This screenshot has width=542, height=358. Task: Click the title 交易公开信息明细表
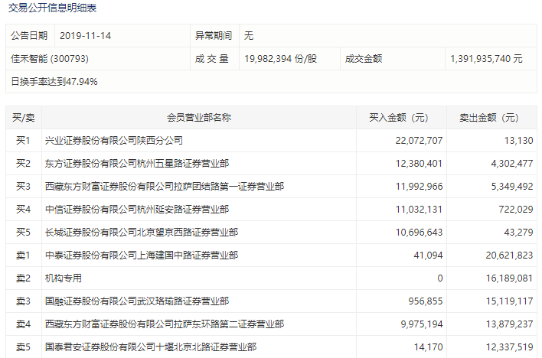(x=53, y=8)
